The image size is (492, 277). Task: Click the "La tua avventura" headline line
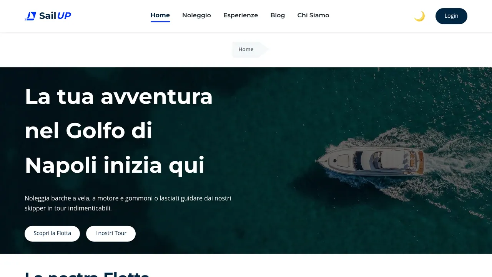pos(118,96)
